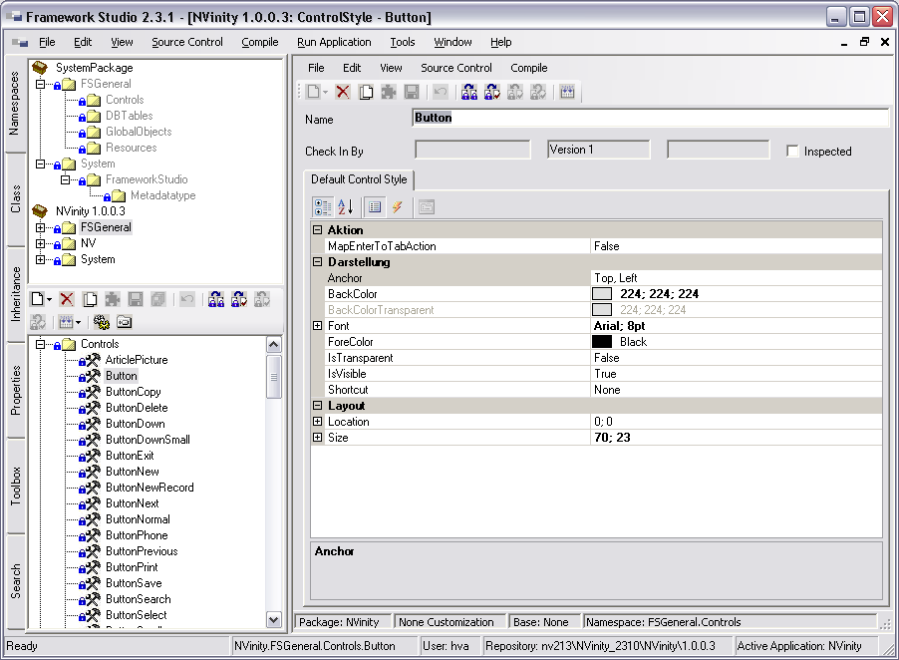899x660 pixels.
Task: Collapse the Layout category
Action: tap(318, 406)
